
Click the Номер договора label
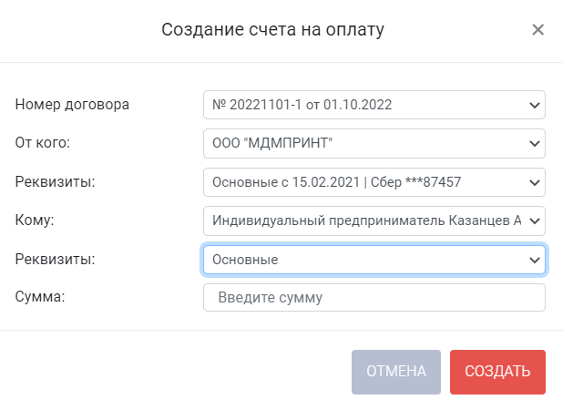pyautogui.click(x=72, y=105)
